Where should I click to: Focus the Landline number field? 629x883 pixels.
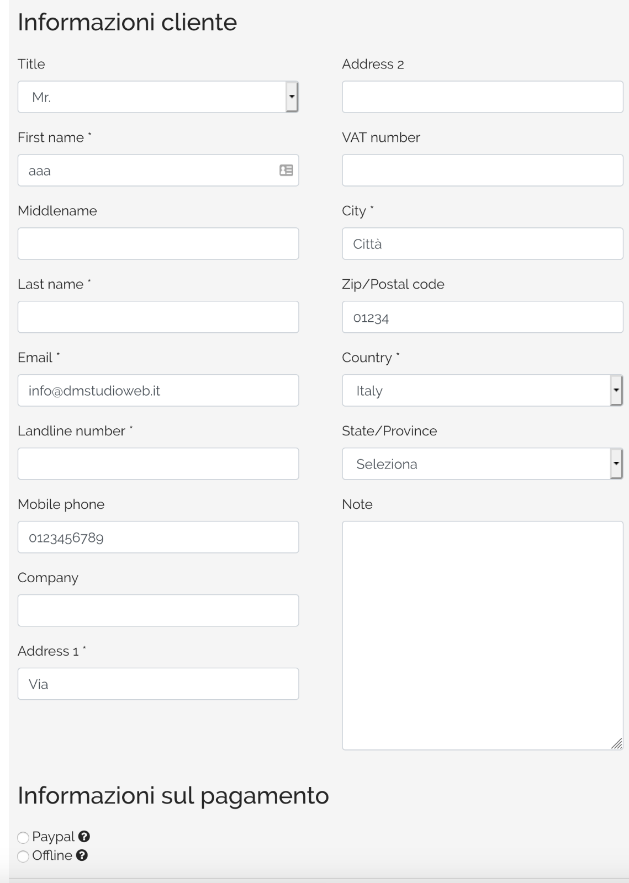point(158,464)
